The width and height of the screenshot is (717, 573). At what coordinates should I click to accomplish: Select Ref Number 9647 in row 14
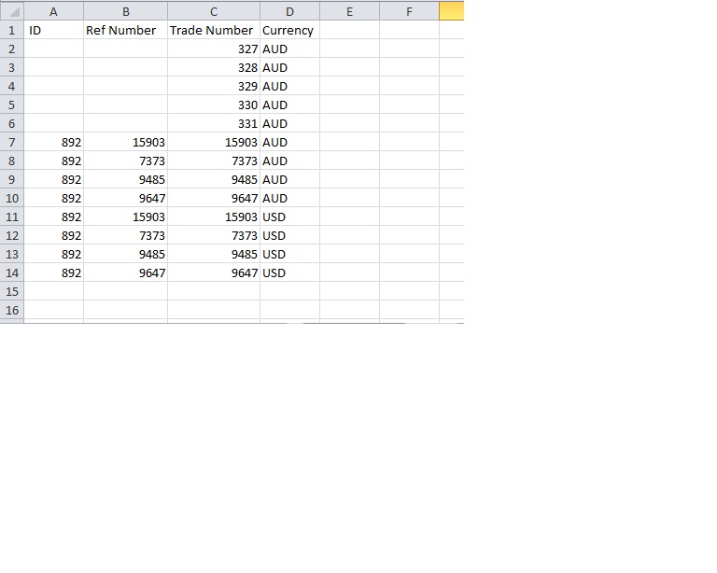pyautogui.click(x=125, y=273)
